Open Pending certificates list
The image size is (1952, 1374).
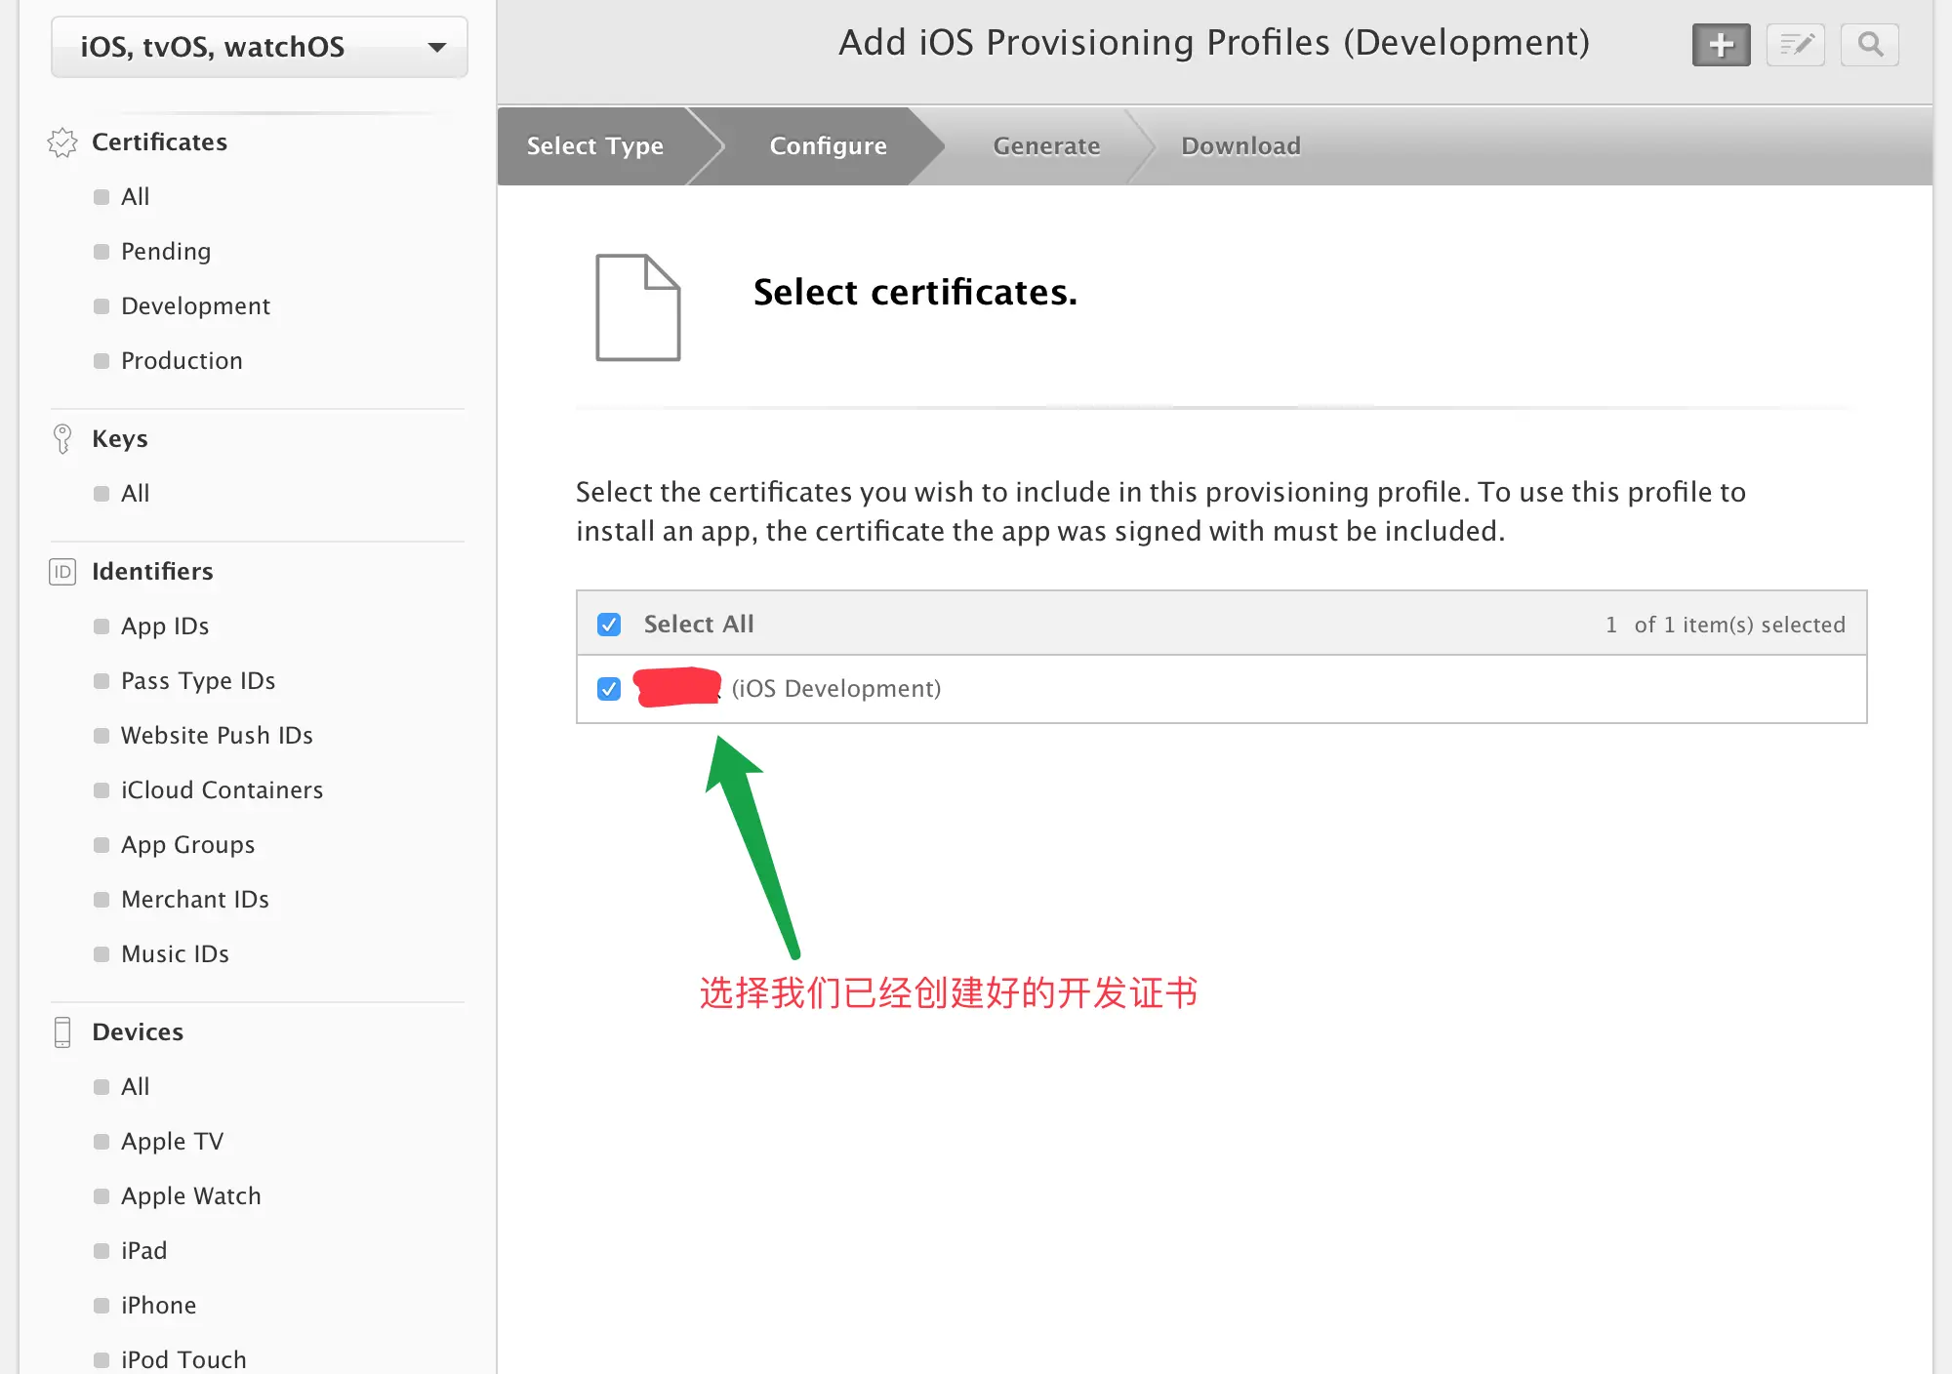166,252
